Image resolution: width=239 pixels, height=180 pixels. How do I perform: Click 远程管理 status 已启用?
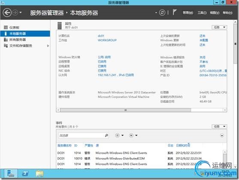[102, 61]
